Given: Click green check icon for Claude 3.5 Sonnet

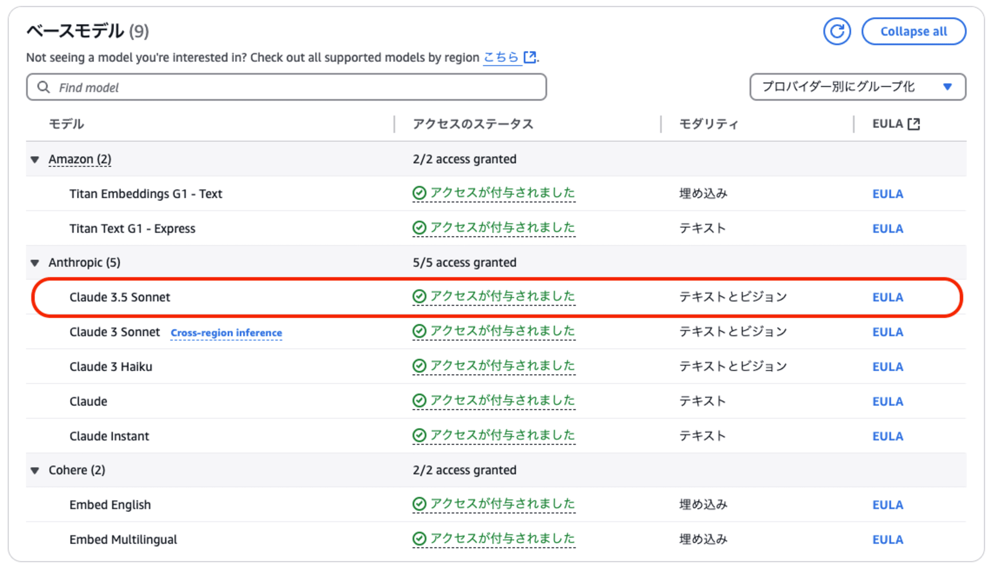Looking at the screenshot, I should pos(419,296).
